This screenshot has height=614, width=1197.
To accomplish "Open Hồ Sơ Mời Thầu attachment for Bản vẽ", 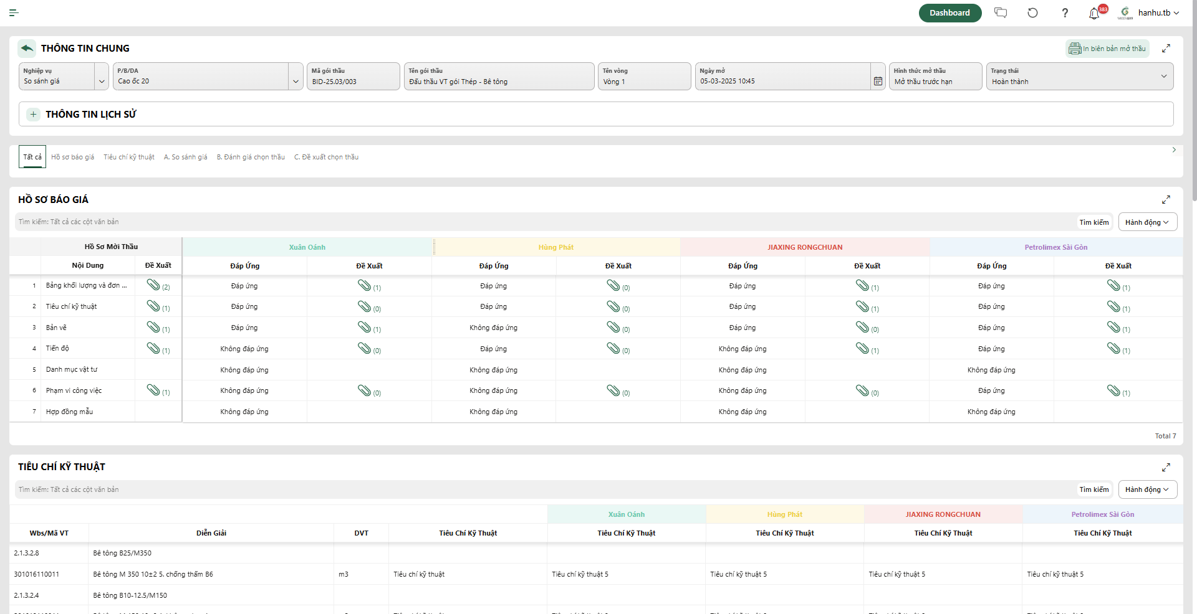I will coord(153,327).
